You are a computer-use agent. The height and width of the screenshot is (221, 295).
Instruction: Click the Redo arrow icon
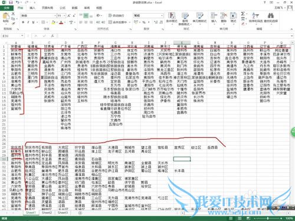point(27,2)
